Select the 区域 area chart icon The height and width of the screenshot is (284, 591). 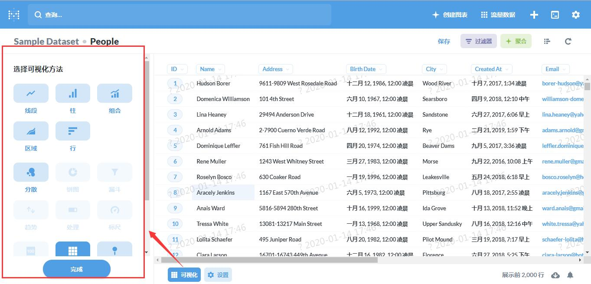[31, 131]
